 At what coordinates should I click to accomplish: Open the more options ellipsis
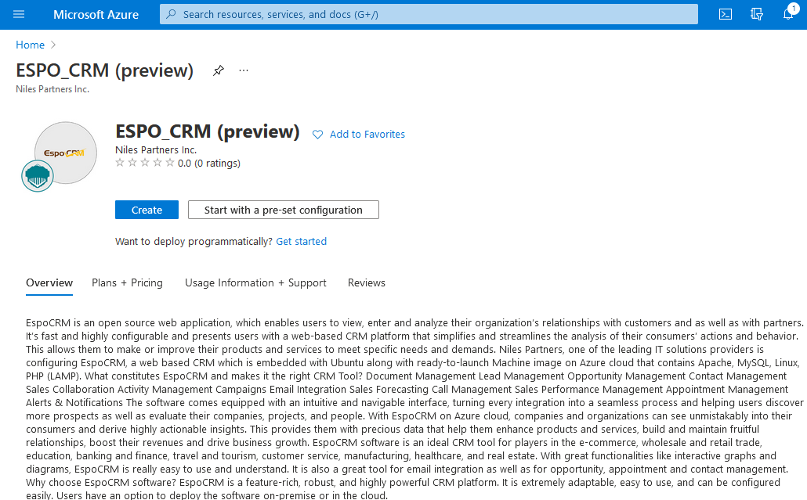(x=244, y=70)
